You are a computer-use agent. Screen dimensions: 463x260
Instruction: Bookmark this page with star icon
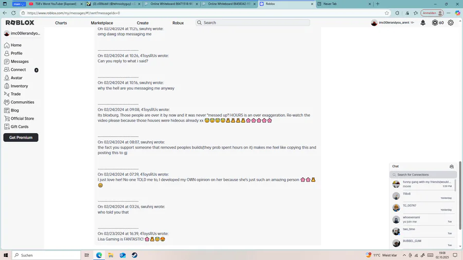(x=387, y=13)
